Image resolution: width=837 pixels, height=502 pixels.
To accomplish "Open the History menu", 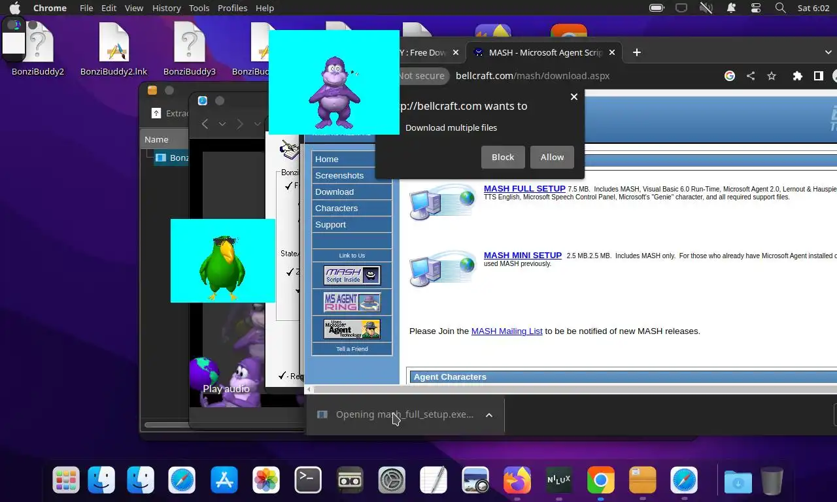I will (166, 8).
